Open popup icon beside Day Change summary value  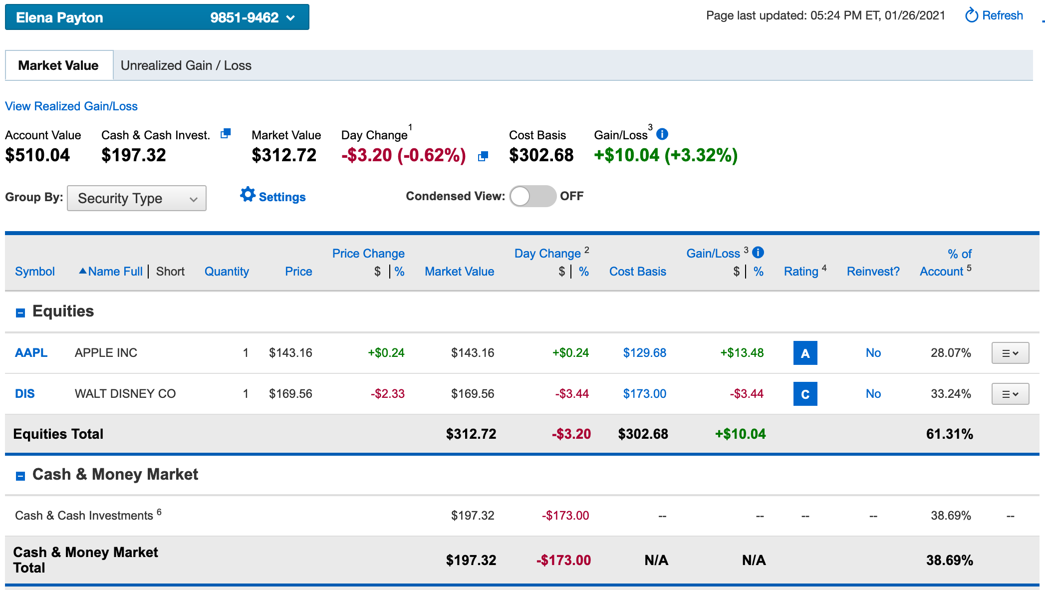[483, 156]
